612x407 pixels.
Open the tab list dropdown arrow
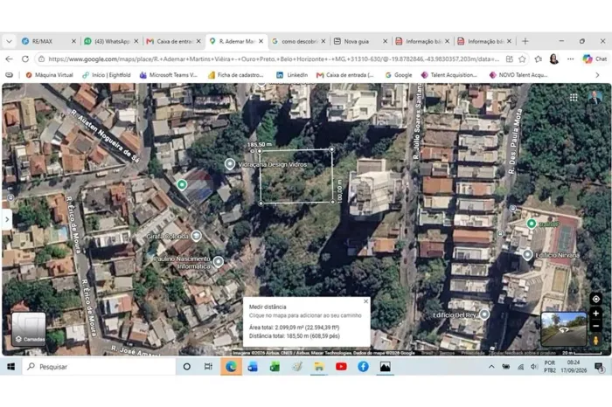9,41
